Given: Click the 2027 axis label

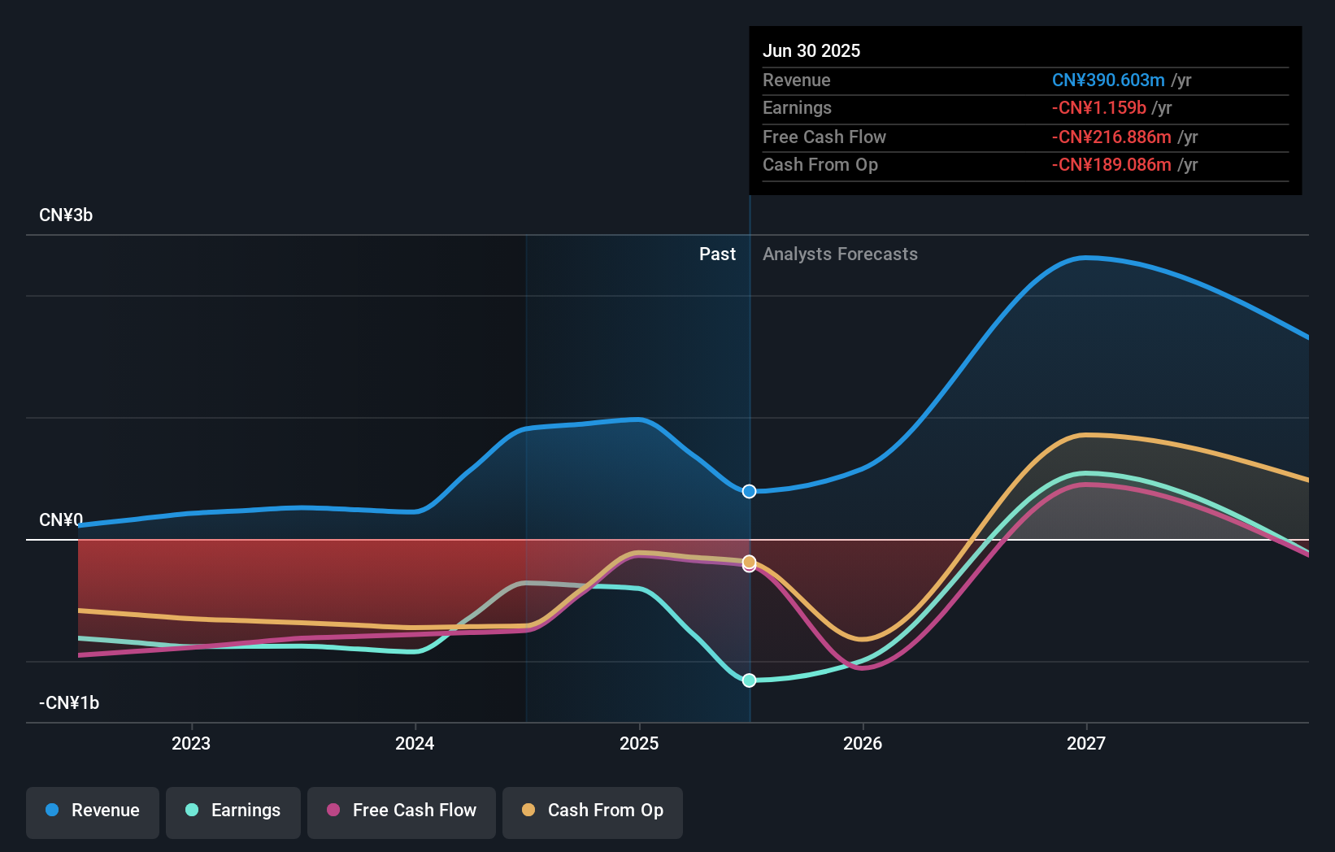Looking at the screenshot, I should click(x=1088, y=742).
